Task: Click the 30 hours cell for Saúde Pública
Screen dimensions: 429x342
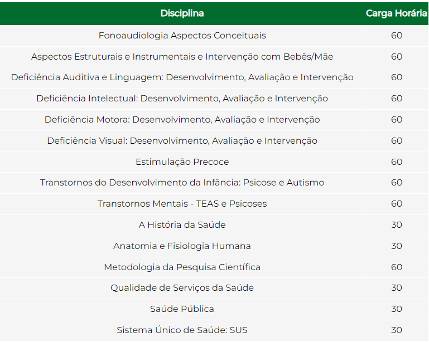Action: pos(397,309)
